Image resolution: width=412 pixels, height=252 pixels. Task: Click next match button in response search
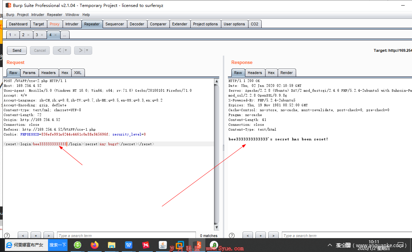pyautogui.click(x=273, y=235)
